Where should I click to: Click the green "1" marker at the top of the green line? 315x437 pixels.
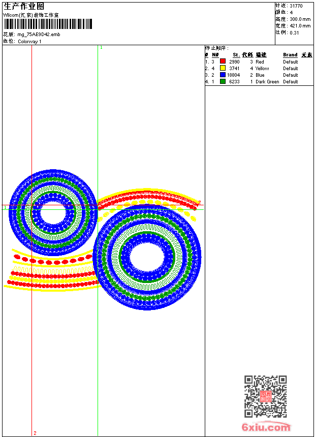(x=101, y=48)
